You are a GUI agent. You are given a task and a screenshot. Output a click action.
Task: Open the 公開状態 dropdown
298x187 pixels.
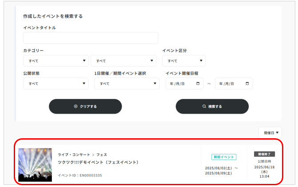point(56,84)
